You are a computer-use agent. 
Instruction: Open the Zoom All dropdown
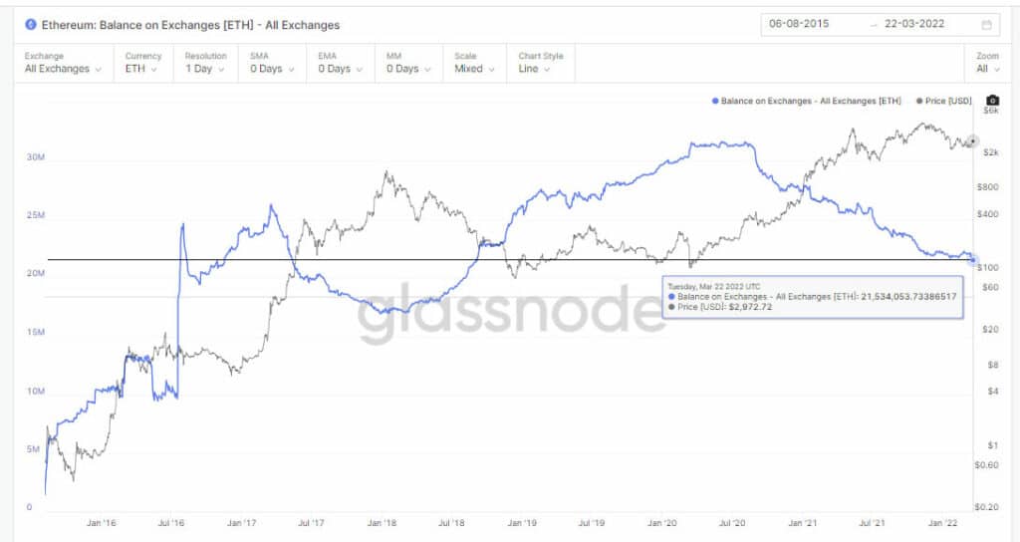(x=986, y=69)
